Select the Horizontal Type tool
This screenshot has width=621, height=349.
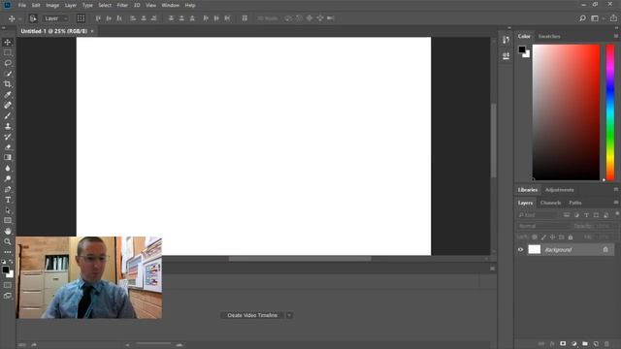click(8, 200)
